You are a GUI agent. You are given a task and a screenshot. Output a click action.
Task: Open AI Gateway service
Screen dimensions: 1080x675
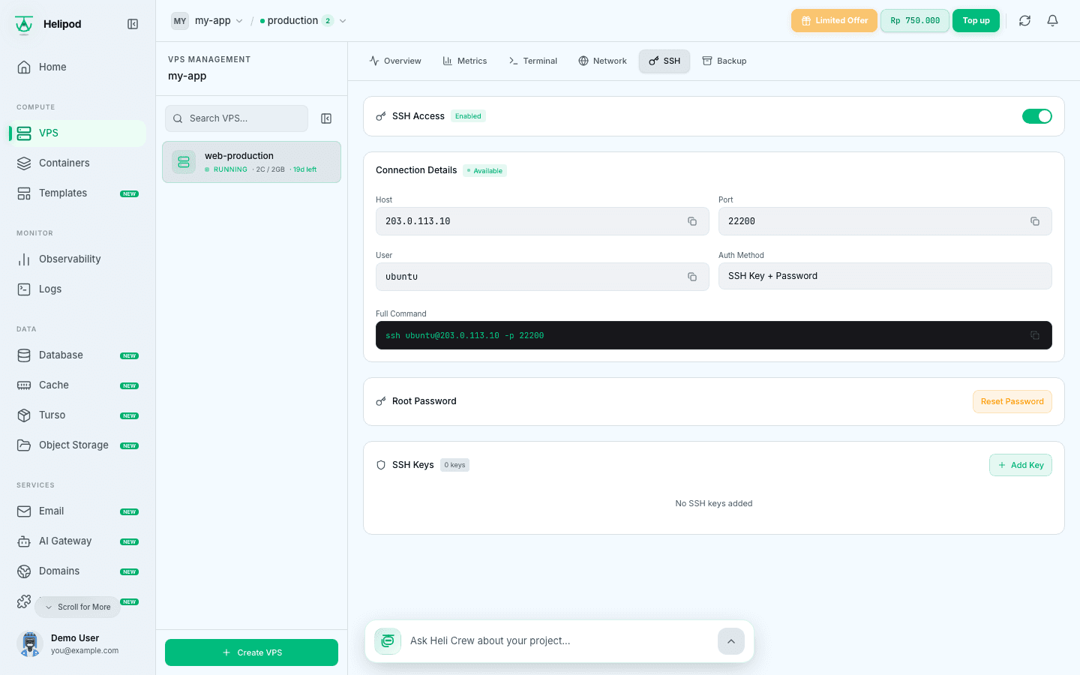click(x=78, y=541)
